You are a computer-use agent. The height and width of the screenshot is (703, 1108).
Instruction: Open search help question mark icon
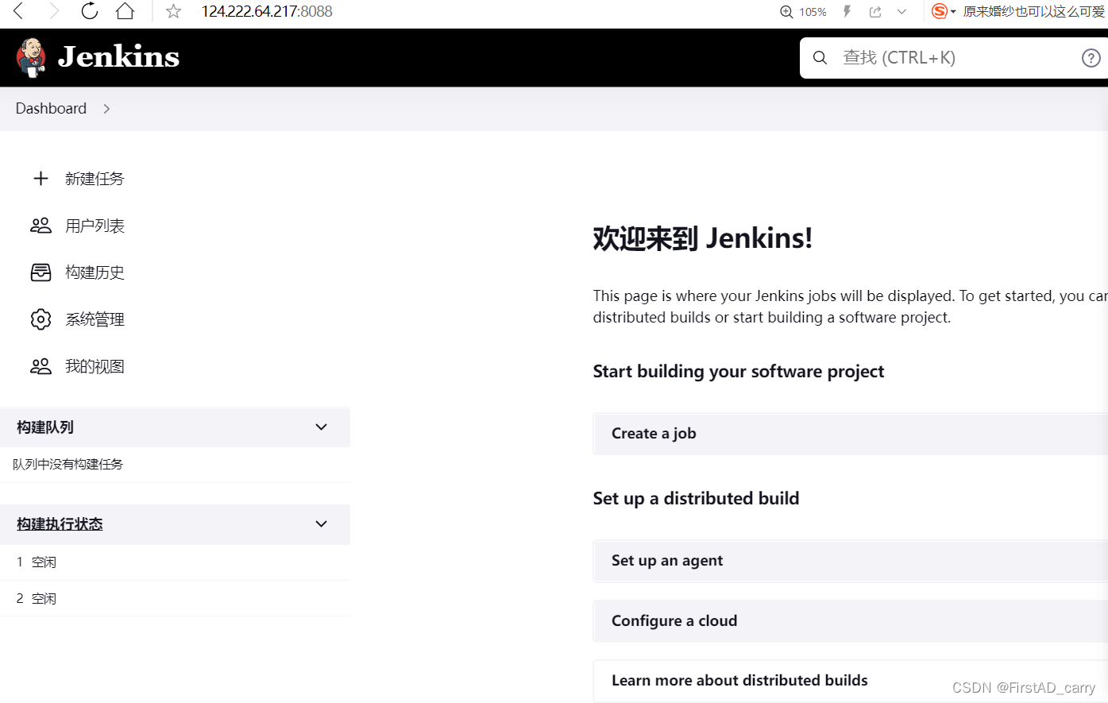click(x=1091, y=57)
